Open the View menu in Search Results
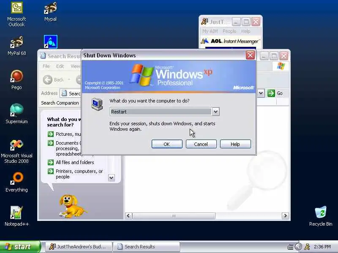Screen dimensions: 338x253 [x=75, y=66]
